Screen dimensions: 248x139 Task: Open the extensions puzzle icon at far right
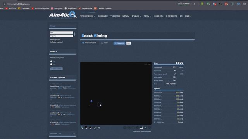[245, 4]
